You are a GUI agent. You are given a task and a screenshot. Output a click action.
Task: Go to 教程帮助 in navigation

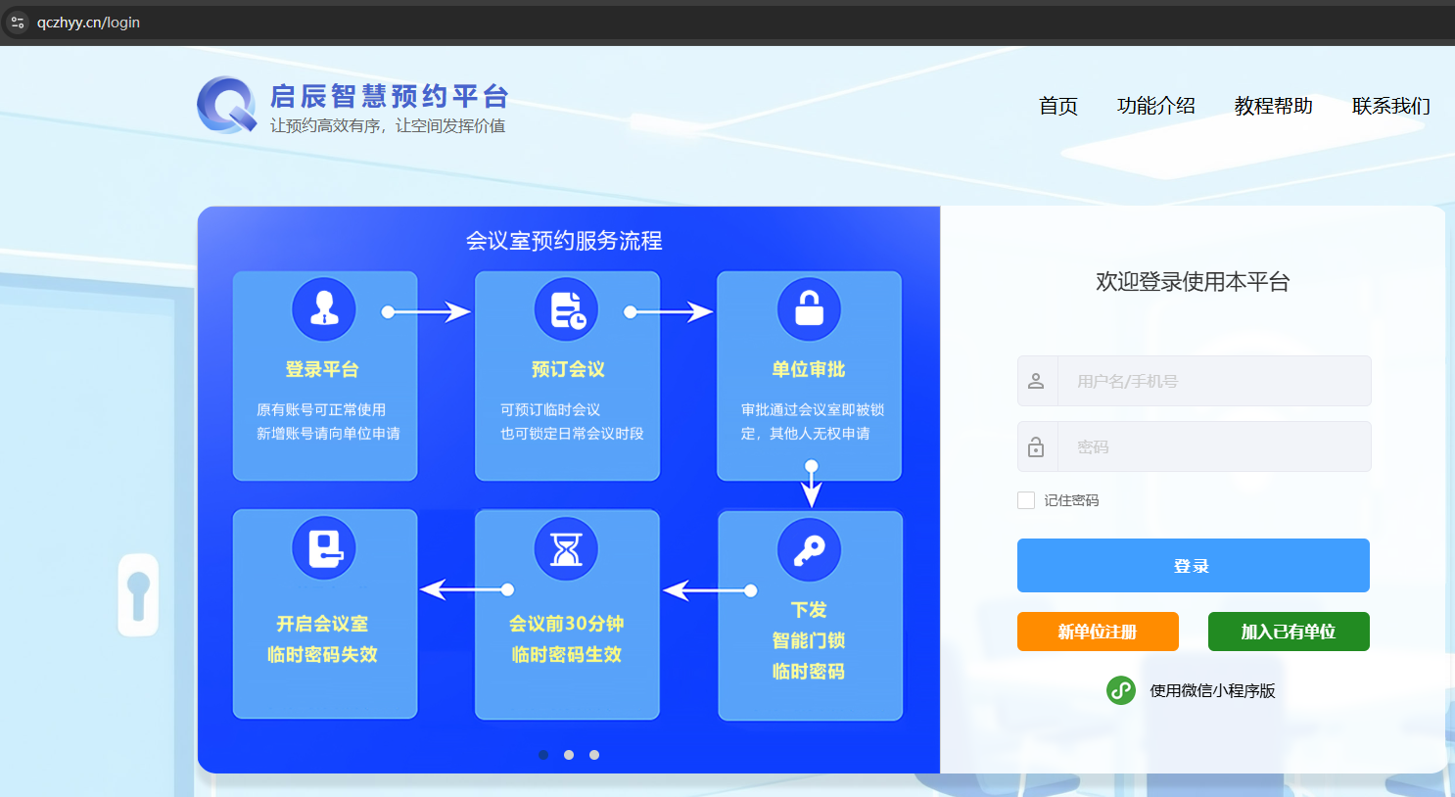tap(1273, 106)
